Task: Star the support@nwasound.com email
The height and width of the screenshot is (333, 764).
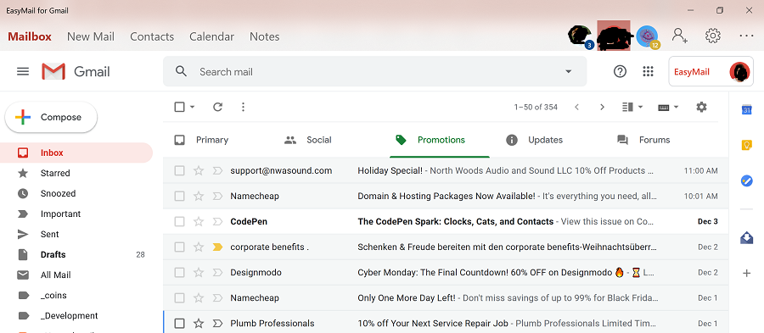Action: point(199,170)
